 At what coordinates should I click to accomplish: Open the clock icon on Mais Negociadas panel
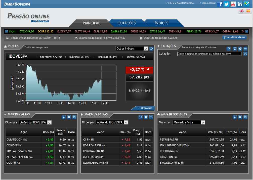pyautogui.click(x=240, y=117)
